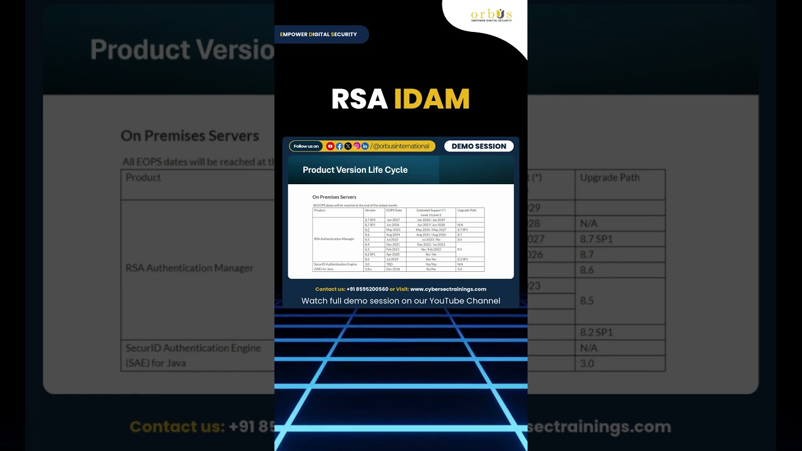
Task: Open the Instagram social icon
Action: pos(357,146)
